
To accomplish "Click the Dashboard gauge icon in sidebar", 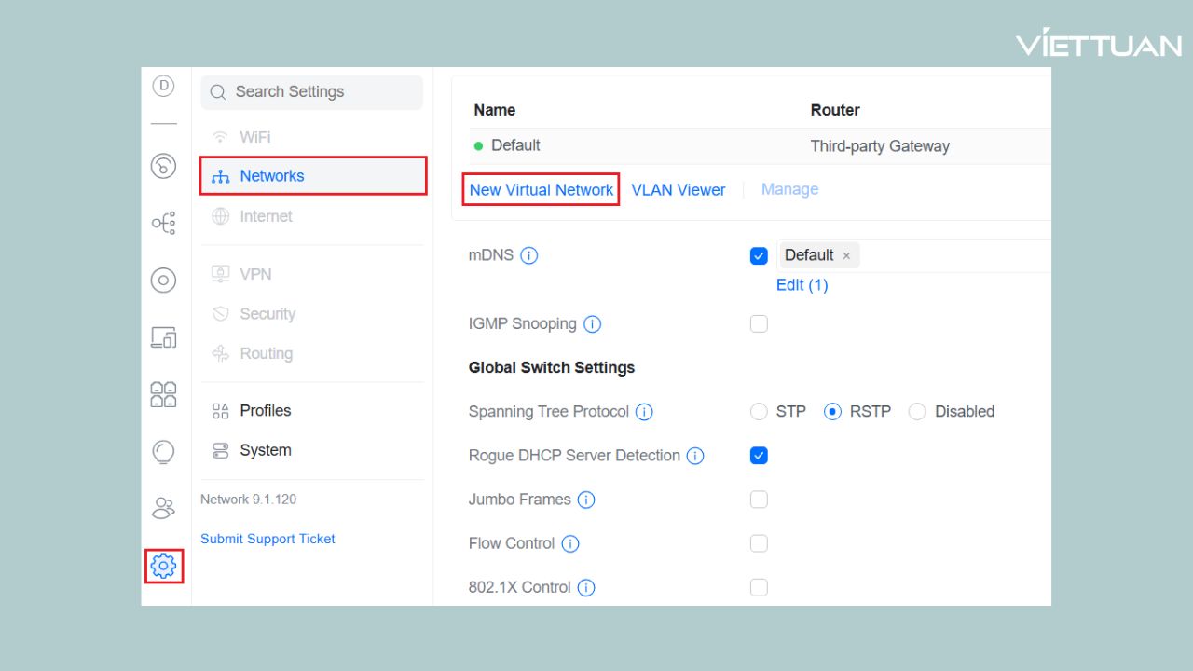I will [x=163, y=167].
